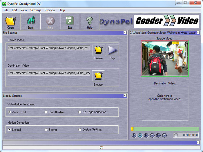Image resolution: width=203 pixels, height=152 pixels.
Task: Open the Preview menu
Action: [x=50, y=10]
